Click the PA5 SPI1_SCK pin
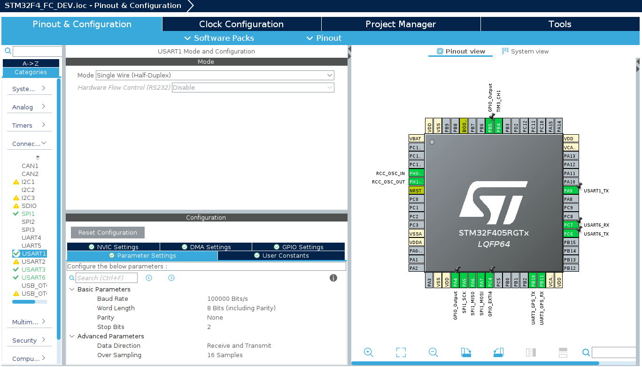 click(464, 280)
